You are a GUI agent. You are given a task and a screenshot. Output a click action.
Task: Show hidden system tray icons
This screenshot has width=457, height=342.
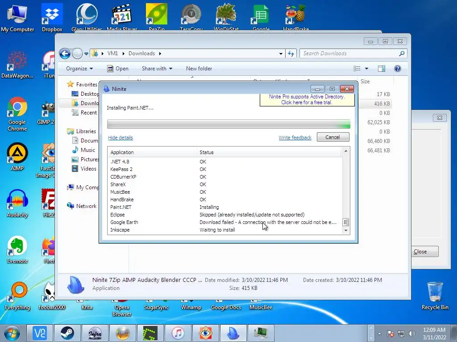coord(379,334)
